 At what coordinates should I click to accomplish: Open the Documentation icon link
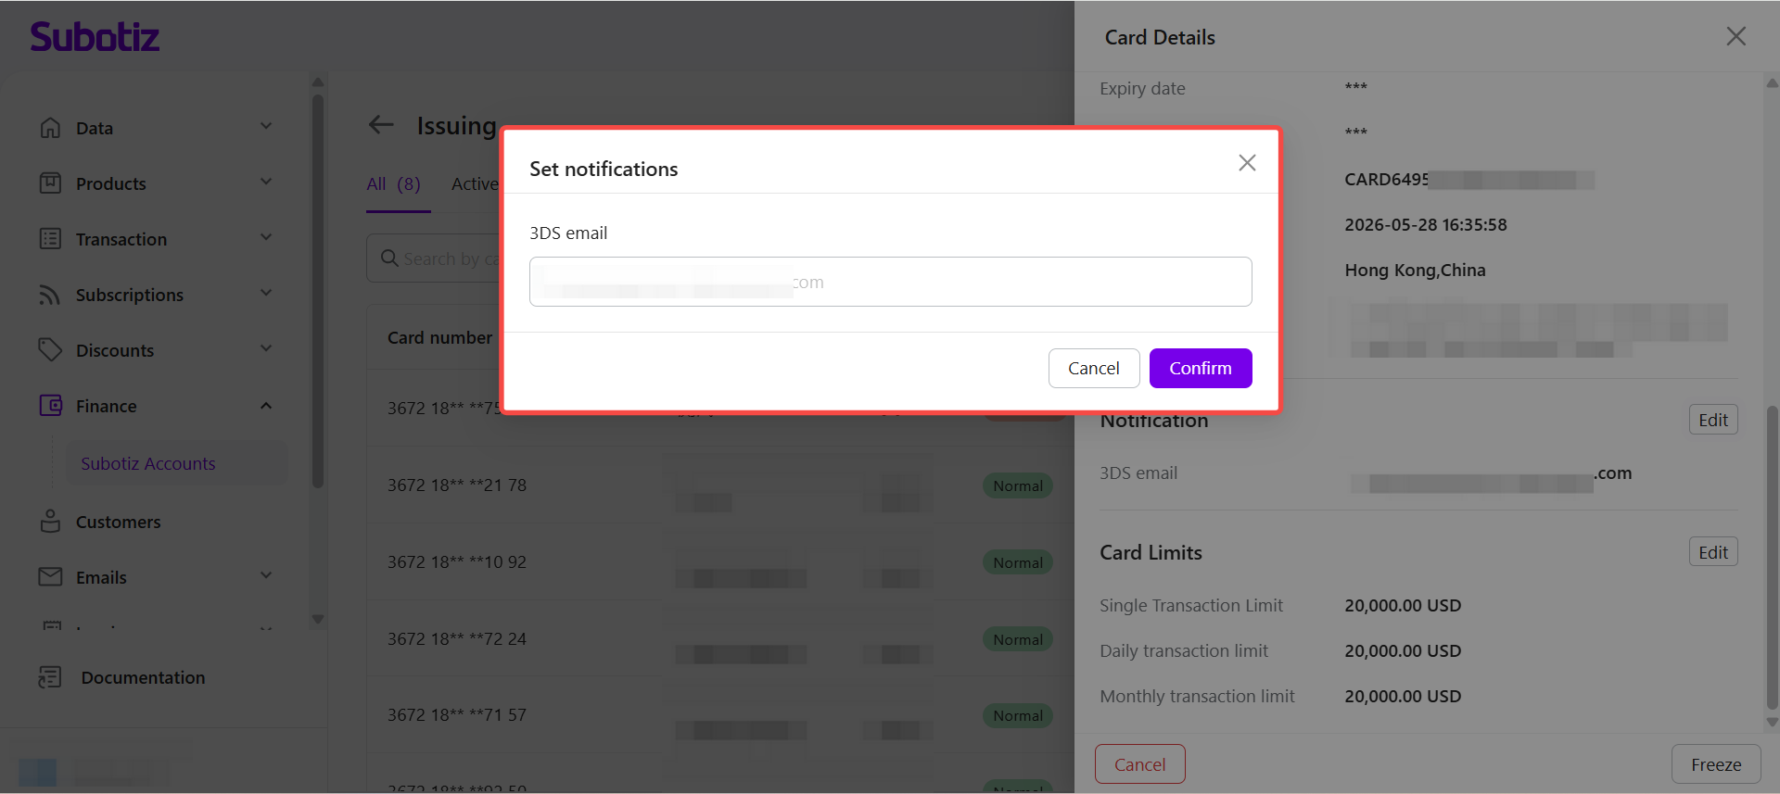tap(50, 677)
